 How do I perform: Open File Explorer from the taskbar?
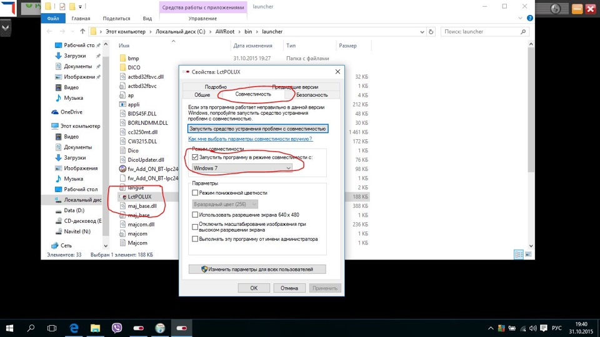(x=95, y=328)
